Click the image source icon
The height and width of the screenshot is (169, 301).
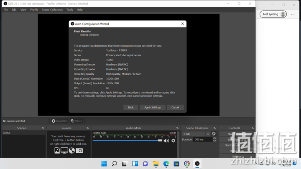57,150
